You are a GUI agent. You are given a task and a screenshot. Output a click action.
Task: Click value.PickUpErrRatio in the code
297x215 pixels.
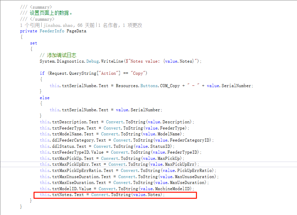[x=187, y=171]
